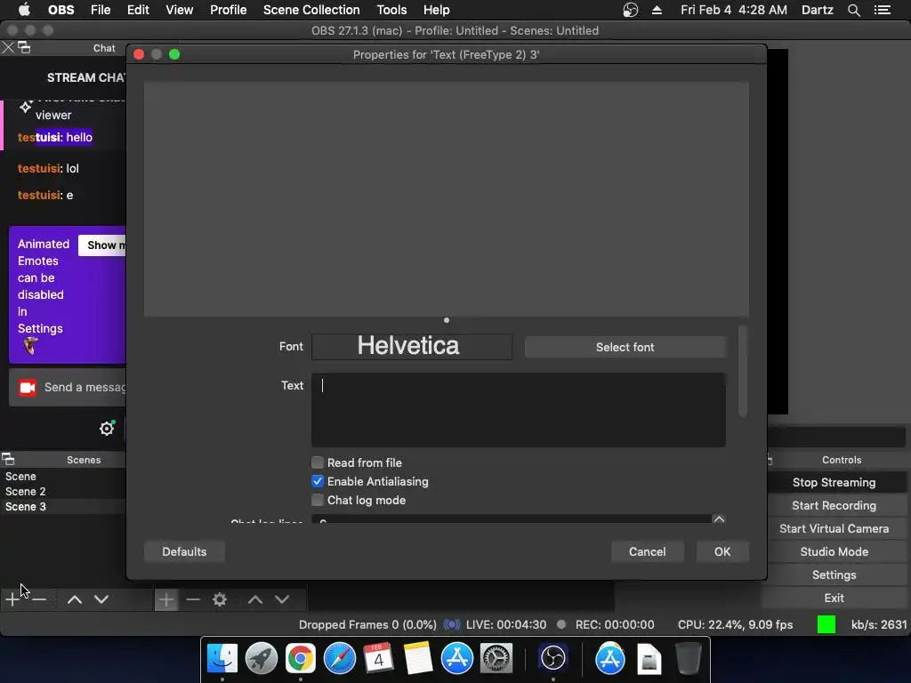The height and width of the screenshot is (683, 911).
Task: Confirm properties with the OK button
Action: click(x=722, y=551)
